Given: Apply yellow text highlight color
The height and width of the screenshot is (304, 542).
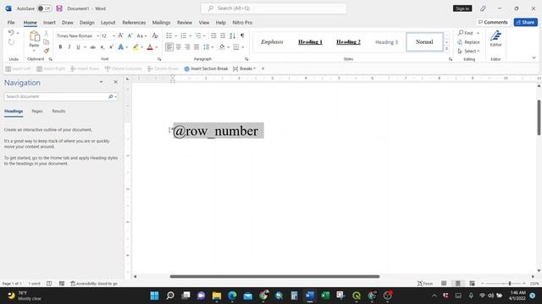Looking at the screenshot, I should (x=135, y=47).
